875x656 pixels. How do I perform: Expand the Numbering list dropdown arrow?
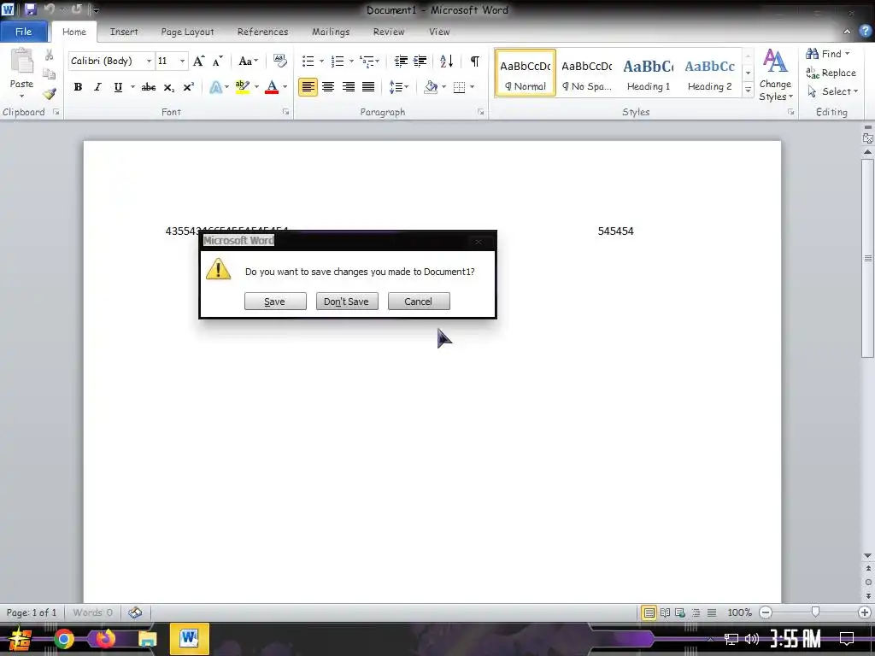351,61
